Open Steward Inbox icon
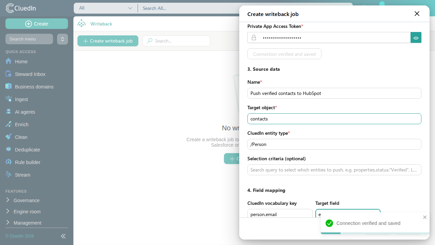Screen dimensions: 435x245 (8, 74)
